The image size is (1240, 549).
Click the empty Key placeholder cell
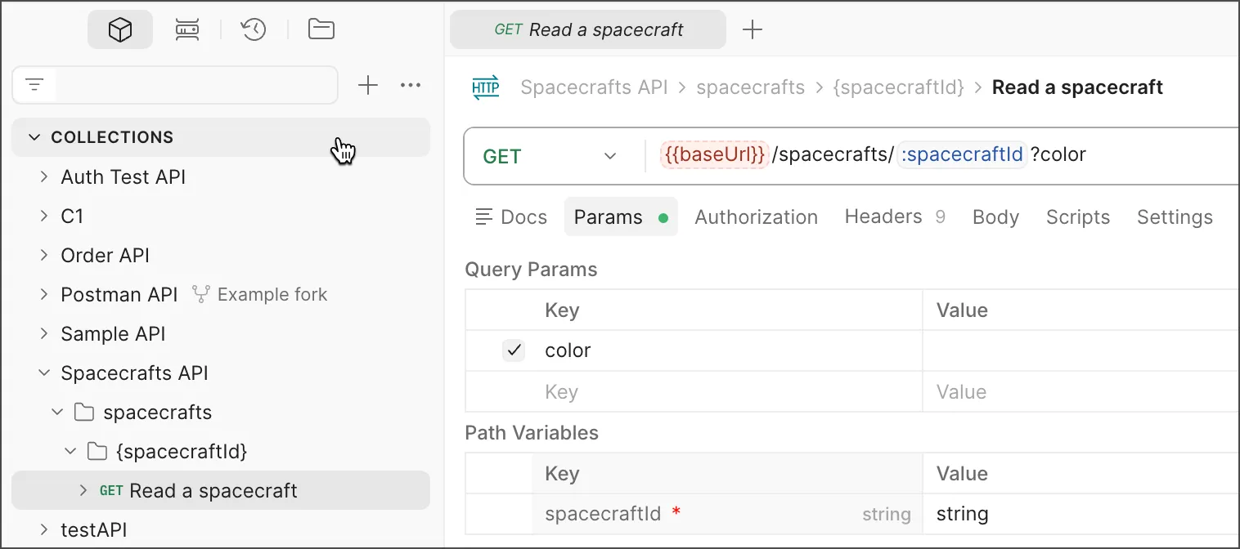[728, 392]
